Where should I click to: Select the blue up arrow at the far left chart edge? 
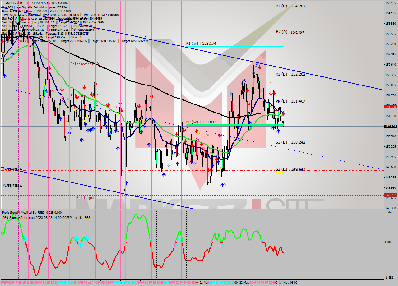5,76
